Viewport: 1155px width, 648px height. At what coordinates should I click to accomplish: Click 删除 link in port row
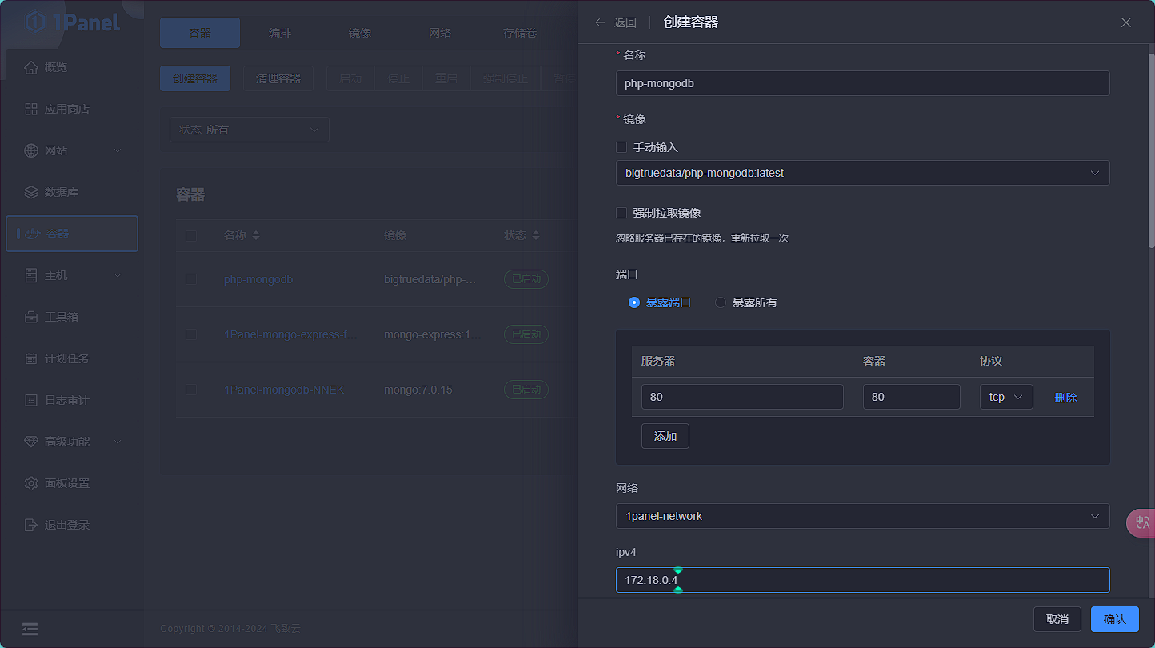point(1065,398)
